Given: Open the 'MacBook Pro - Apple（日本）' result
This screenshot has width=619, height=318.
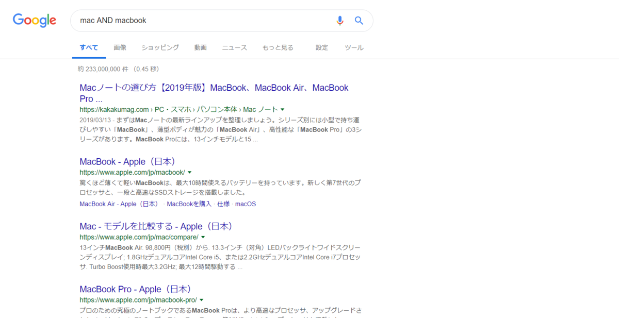Looking at the screenshot, I should coord(136,289).
